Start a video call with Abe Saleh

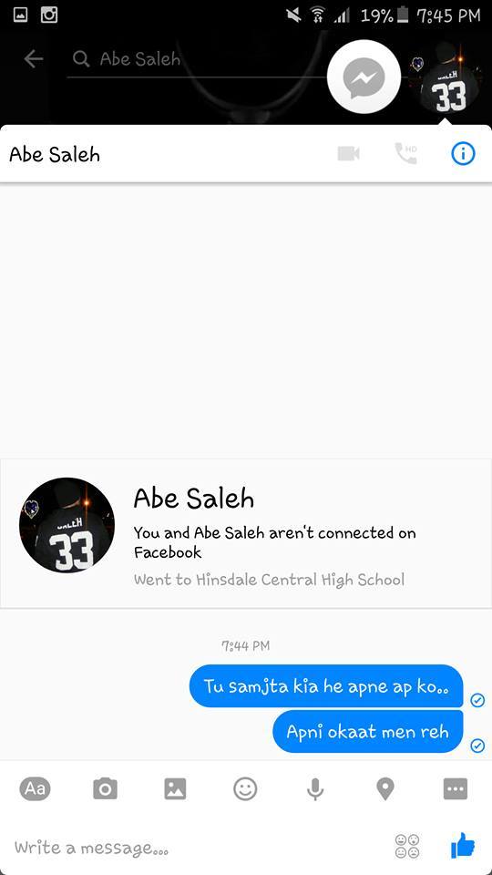coord(349,153)
